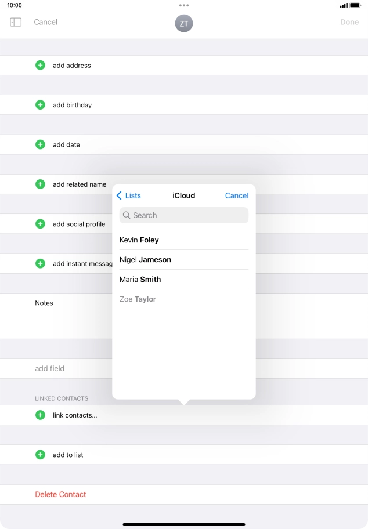Tap the green plus beside add birthday
Viewport: 368px width, 529px height.
[40, 105]
